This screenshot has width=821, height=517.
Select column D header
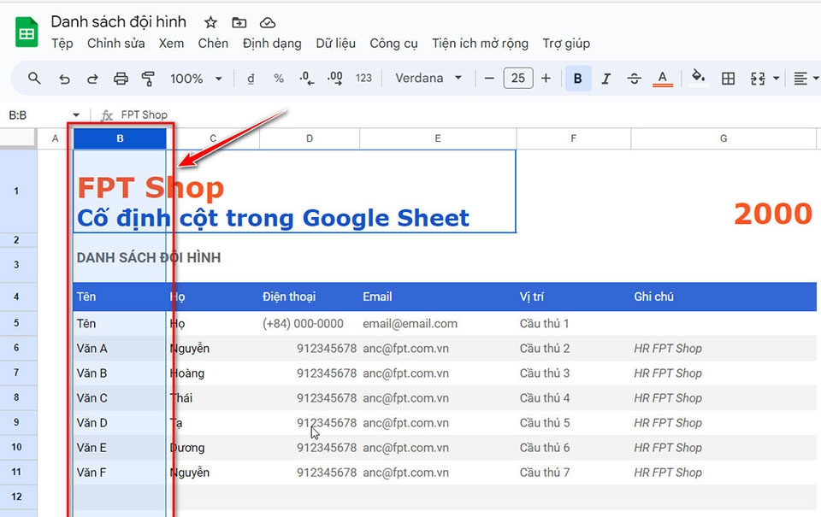coord(310,138)
